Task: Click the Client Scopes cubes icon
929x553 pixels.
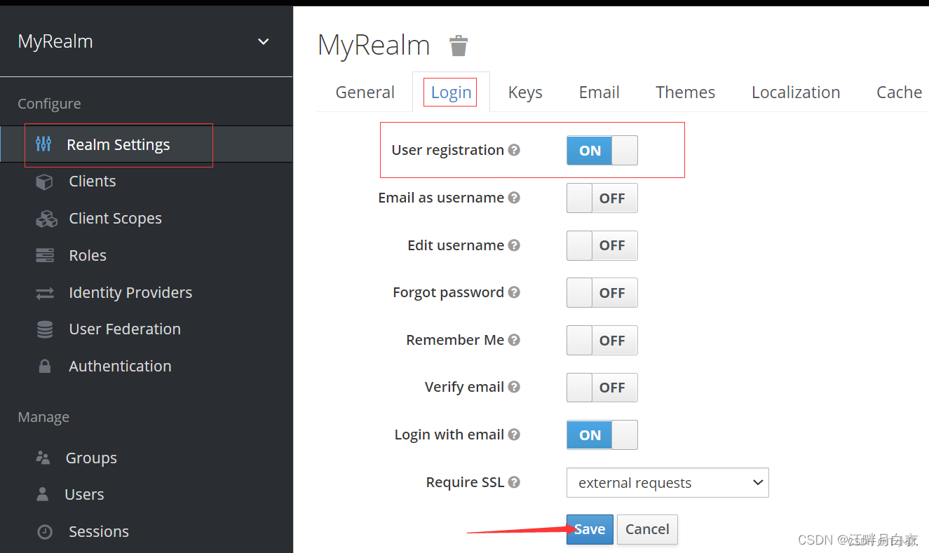Action: tap(46, 219)
